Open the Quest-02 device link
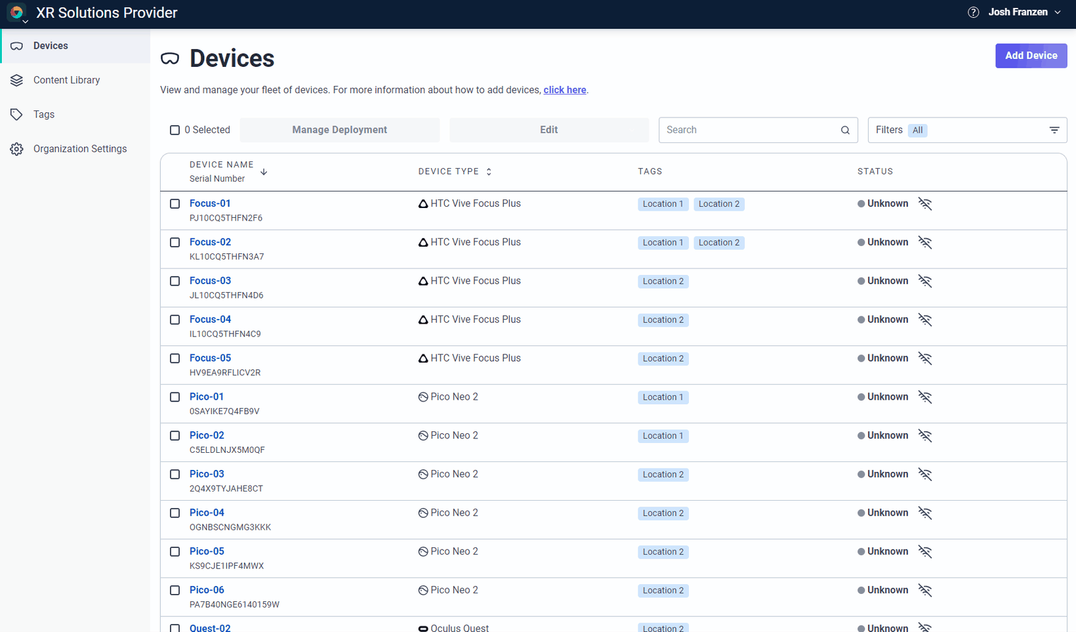 pyautogui.click(x=210, y=627)
